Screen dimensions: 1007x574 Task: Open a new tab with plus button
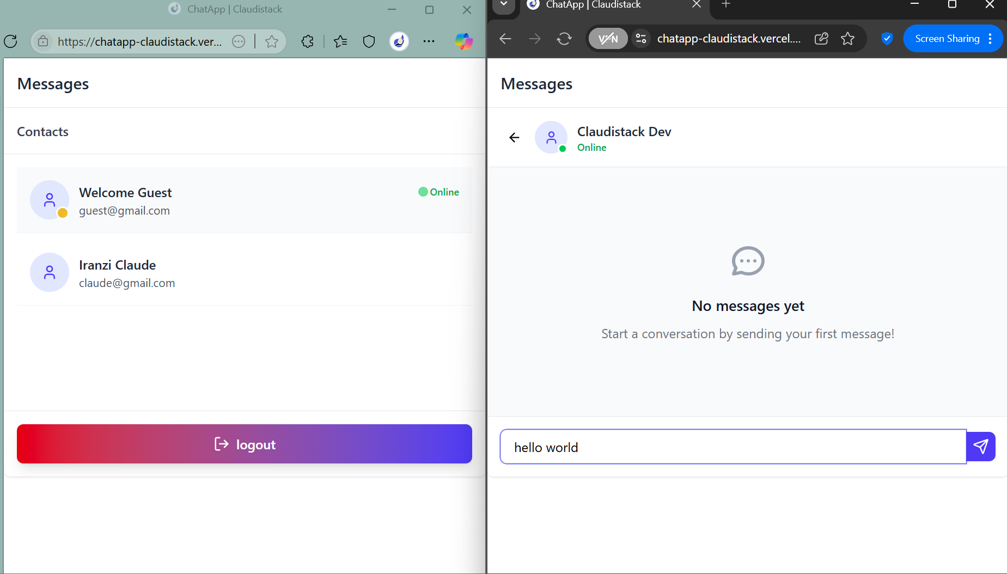pos(725,5)
